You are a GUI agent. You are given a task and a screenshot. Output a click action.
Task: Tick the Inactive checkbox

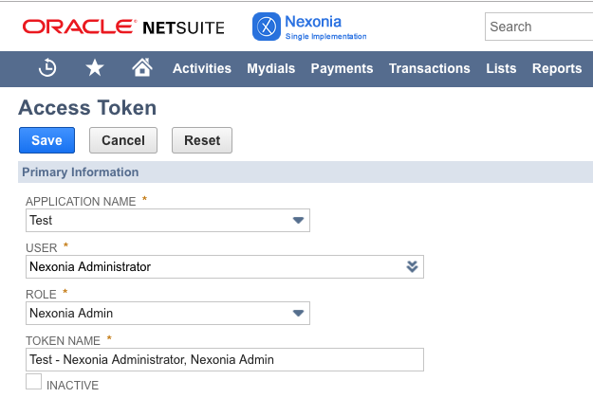coord(34,382)
